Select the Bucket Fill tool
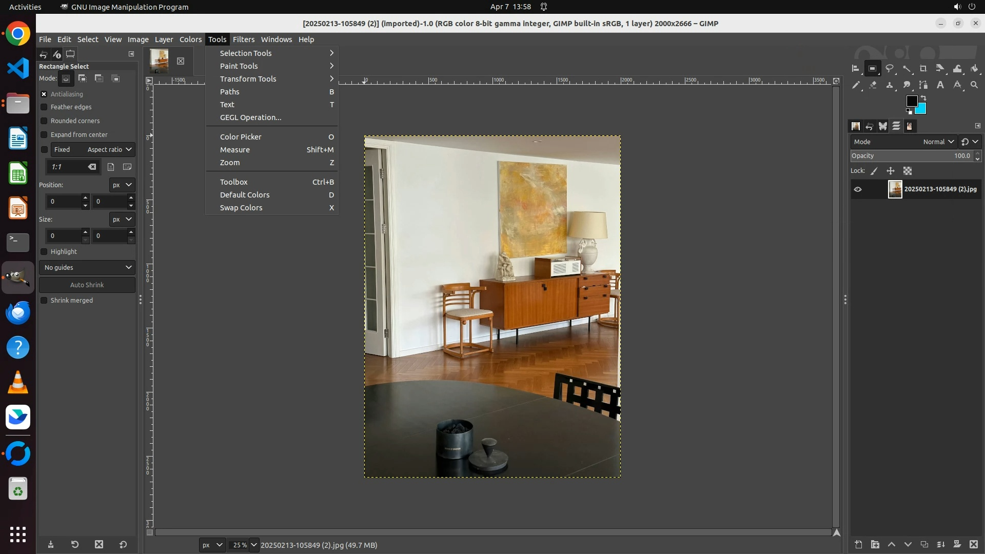This screenshot has width=985, height=554. (x=974, y=68)
